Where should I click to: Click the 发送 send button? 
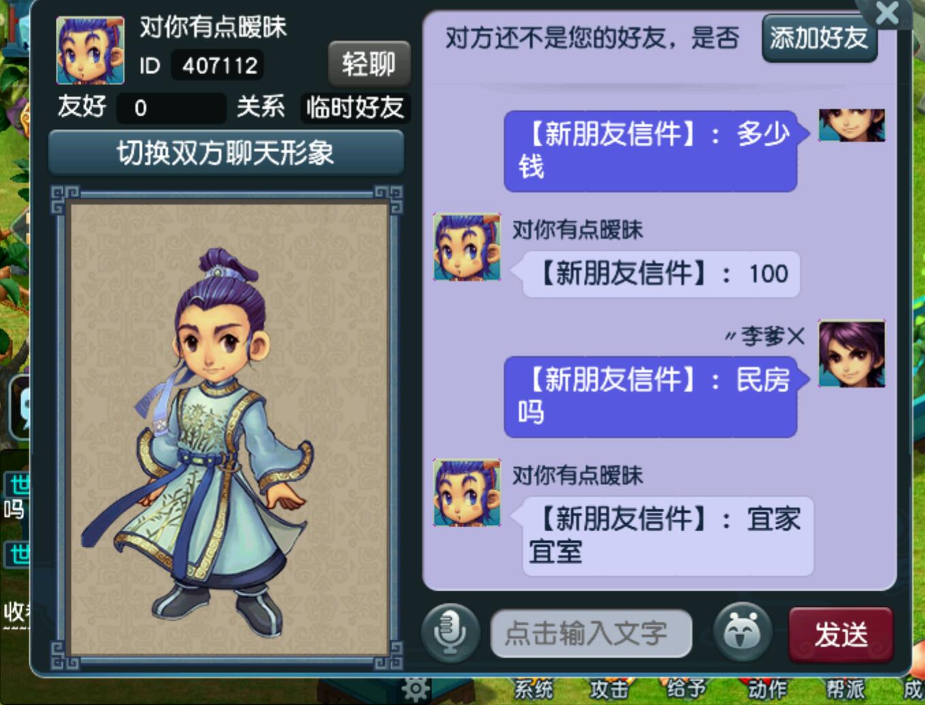pos(841,635)
